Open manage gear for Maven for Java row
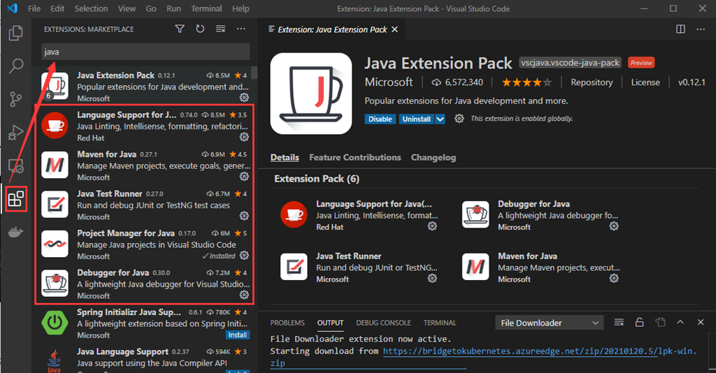Viewport: 716px width, 373px height. pyautogui.click(x=244, y=177)
